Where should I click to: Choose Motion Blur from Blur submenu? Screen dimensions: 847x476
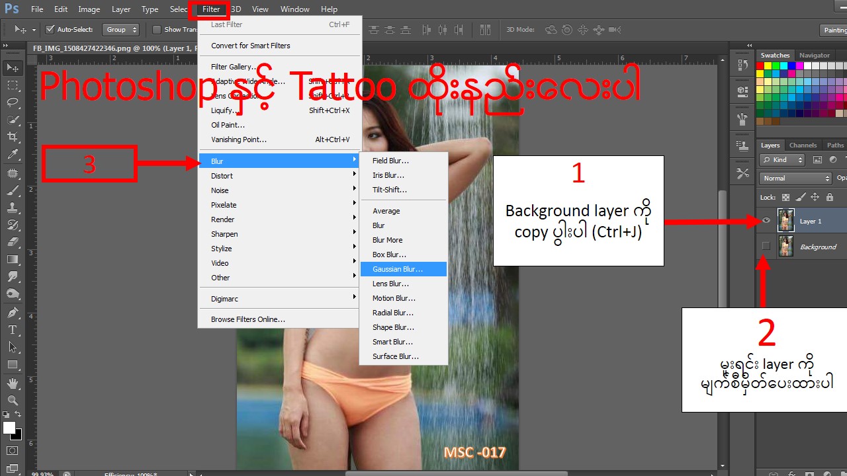[404, 298]
